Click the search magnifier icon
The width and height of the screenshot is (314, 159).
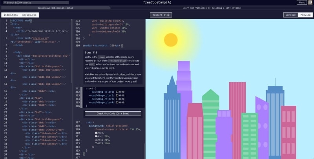[x=5, y=2]
